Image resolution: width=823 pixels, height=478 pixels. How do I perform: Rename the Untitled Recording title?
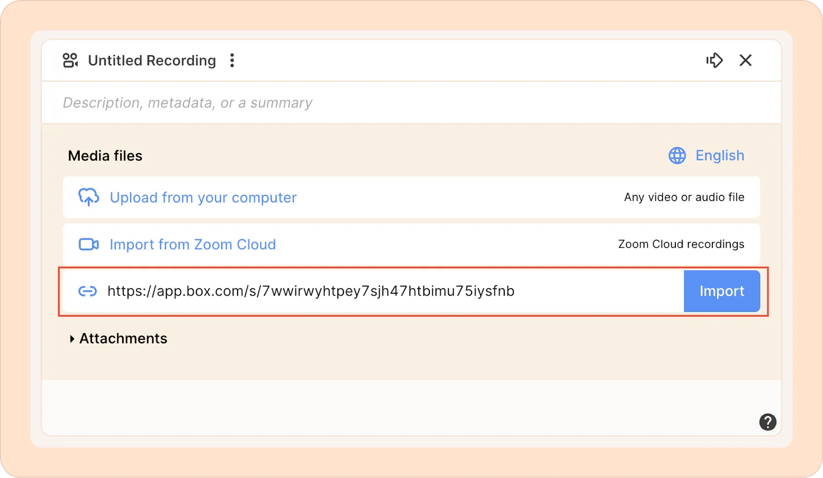point(152,61)
